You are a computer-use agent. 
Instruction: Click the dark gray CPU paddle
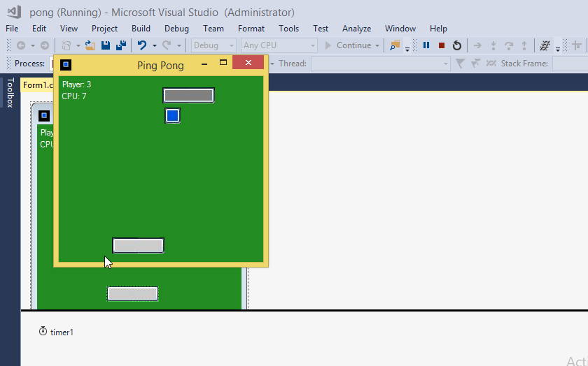click(x=188, y=96)
